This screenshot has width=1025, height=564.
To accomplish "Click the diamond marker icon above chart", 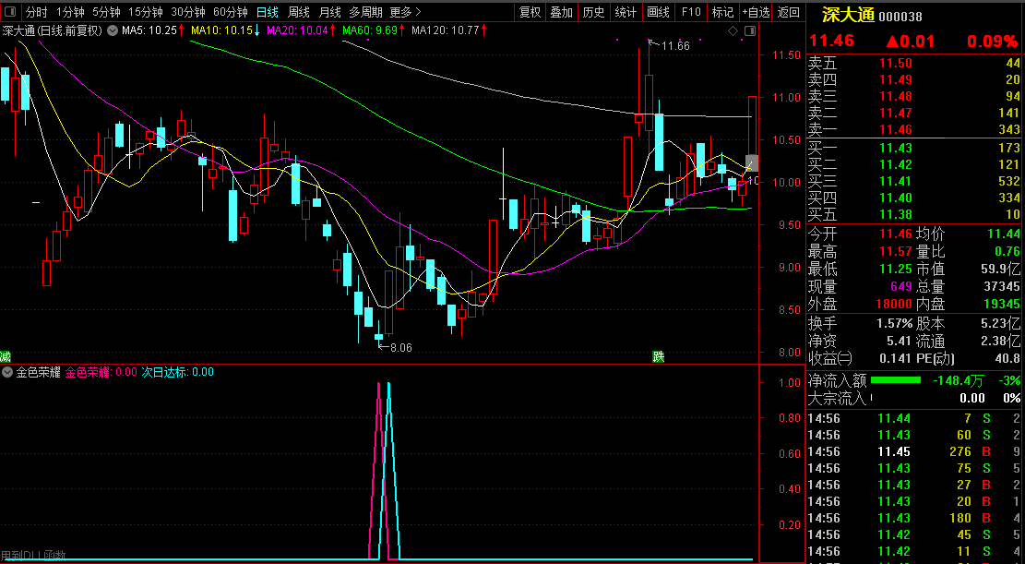I will coord(733,31).
